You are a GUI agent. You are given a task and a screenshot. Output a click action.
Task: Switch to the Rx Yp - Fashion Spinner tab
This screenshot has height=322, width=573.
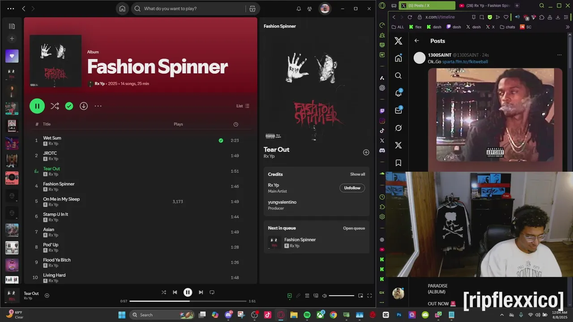[484, 5]
